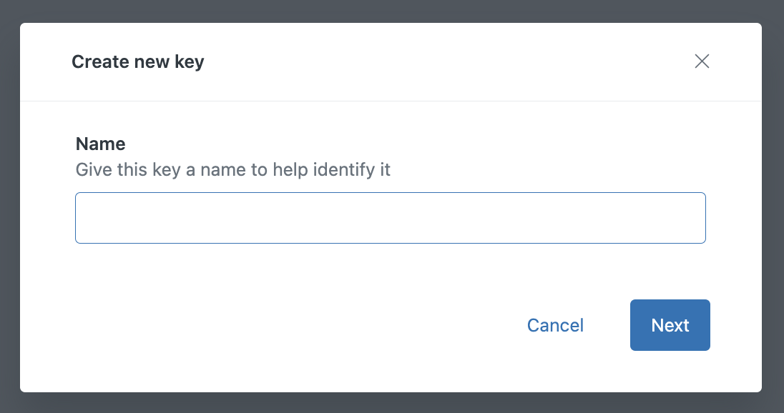This screenshot has width=784, height=413.
Task: Focus the Name input field
Action: [391, 218]
